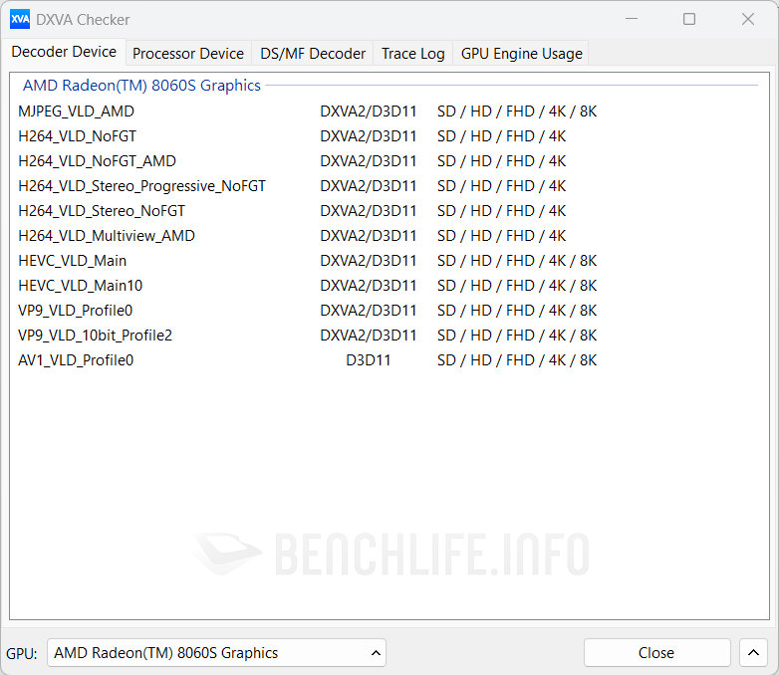Select the HEVC_VLD_Main10 row
This screenshot has height=675, width=779.
pyautogui.click(x=80, y=286)
